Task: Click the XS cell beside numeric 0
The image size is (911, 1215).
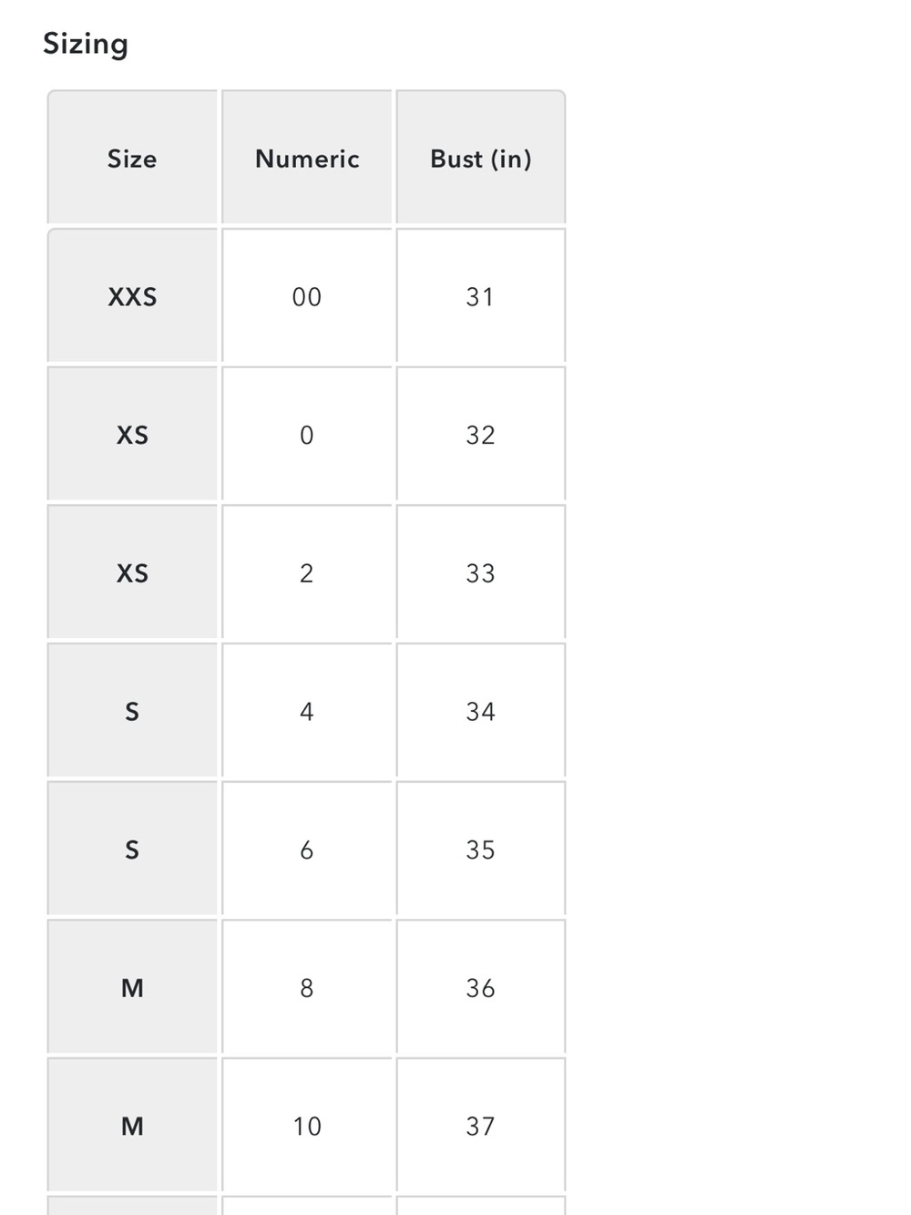Action: [132, 434]
